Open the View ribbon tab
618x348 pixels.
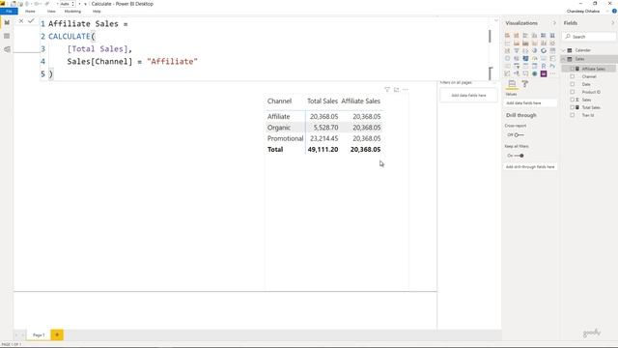[51, 12]
